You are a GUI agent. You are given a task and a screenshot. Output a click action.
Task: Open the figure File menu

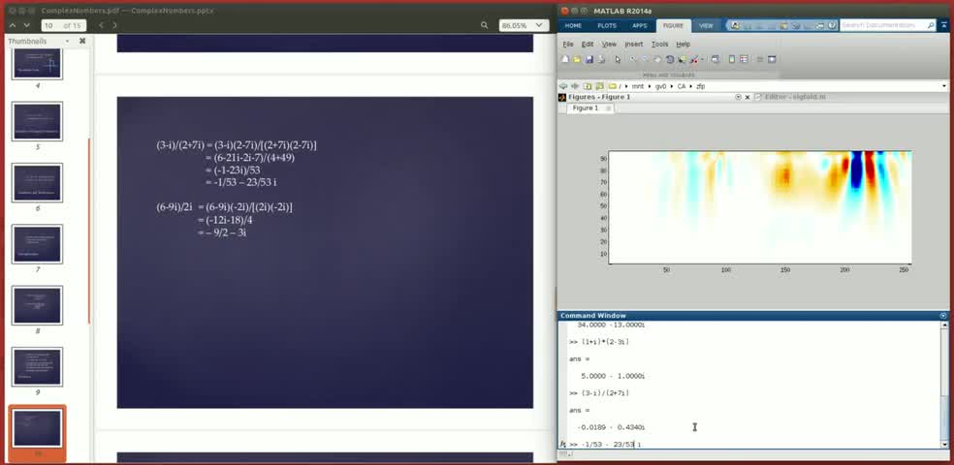click(x=568, y=44)
